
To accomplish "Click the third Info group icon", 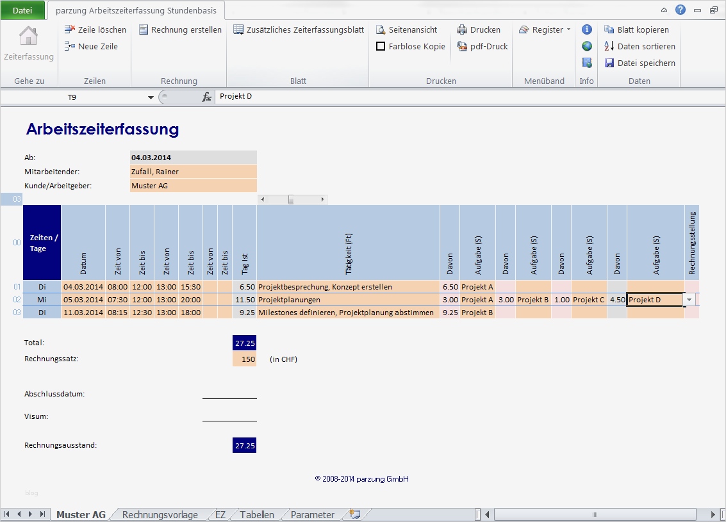I will pyautogui.click(x=587, y=63).
